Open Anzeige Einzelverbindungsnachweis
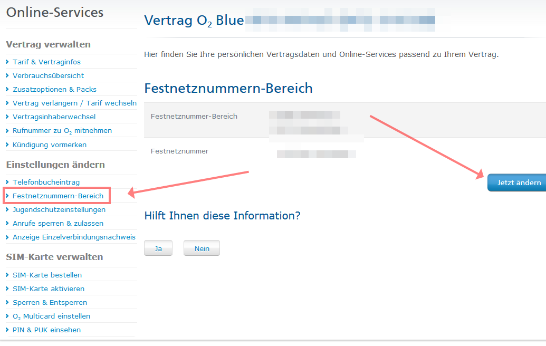546x346 pixels. pyautogui.click(x=74, y=237)
